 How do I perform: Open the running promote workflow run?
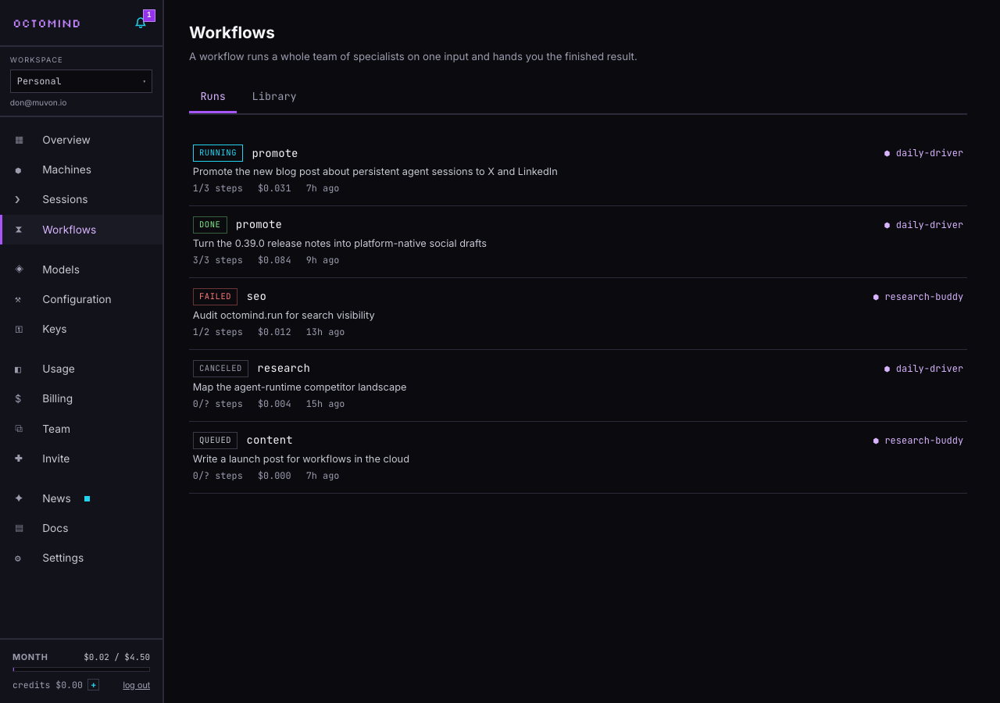578,170
